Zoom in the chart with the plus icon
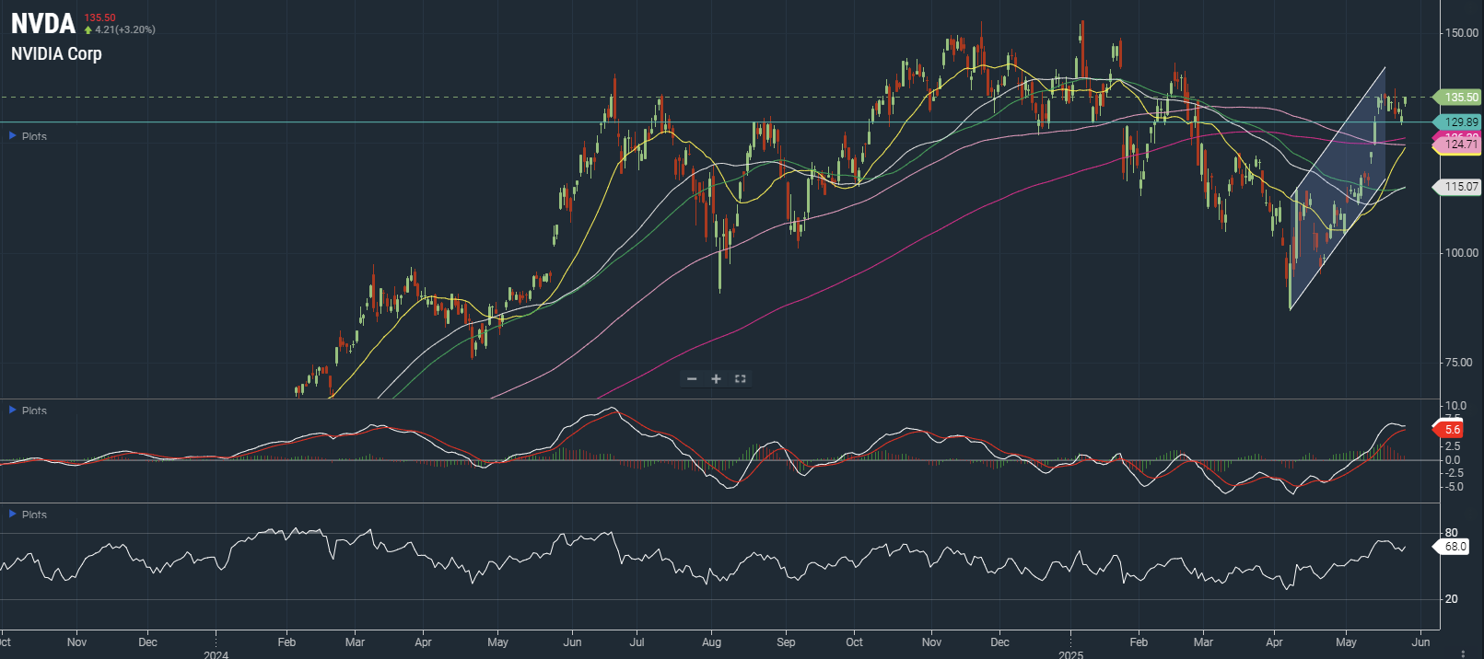1484x659 pixels. pos(716,379)
